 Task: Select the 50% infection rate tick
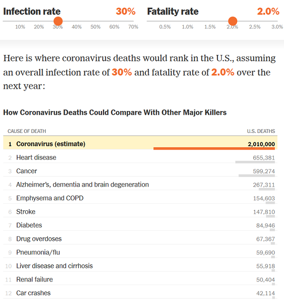[96, 27]
